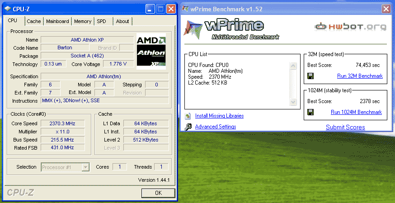
Task: Click the Stepping value '0'
Action: tap(157, 85)
